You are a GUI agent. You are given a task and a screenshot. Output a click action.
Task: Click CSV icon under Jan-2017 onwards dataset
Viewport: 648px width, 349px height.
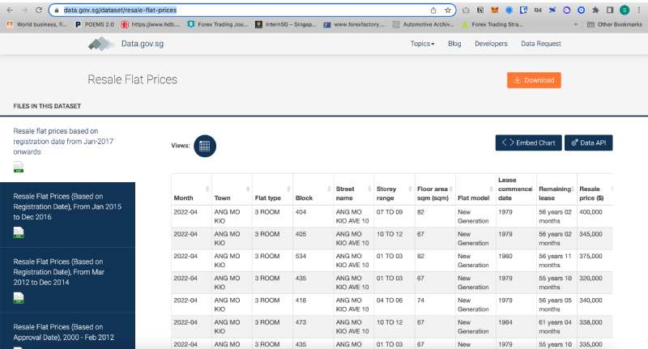click(19, 168)
